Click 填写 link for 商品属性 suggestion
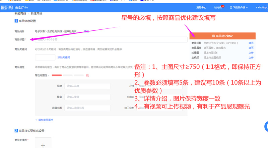The image size is (268, 148). click(x=251, y=48)
